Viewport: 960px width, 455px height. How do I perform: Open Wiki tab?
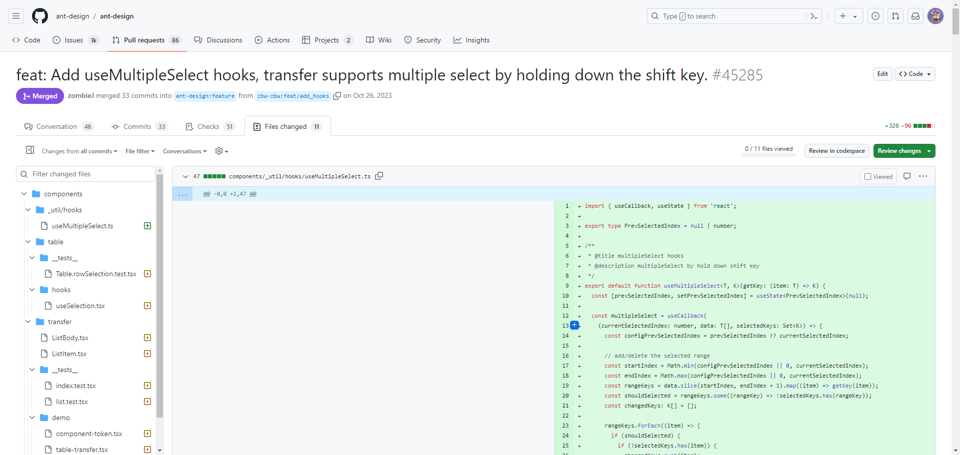(x=378, y=40)
